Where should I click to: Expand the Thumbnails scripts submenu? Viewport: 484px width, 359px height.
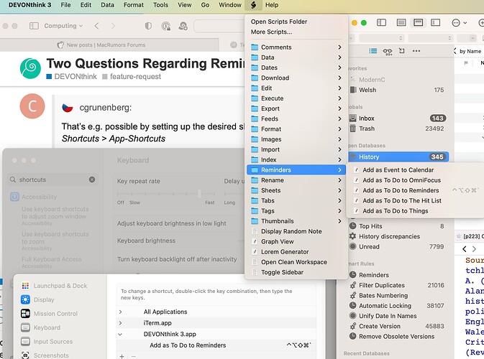click(296, 221)
